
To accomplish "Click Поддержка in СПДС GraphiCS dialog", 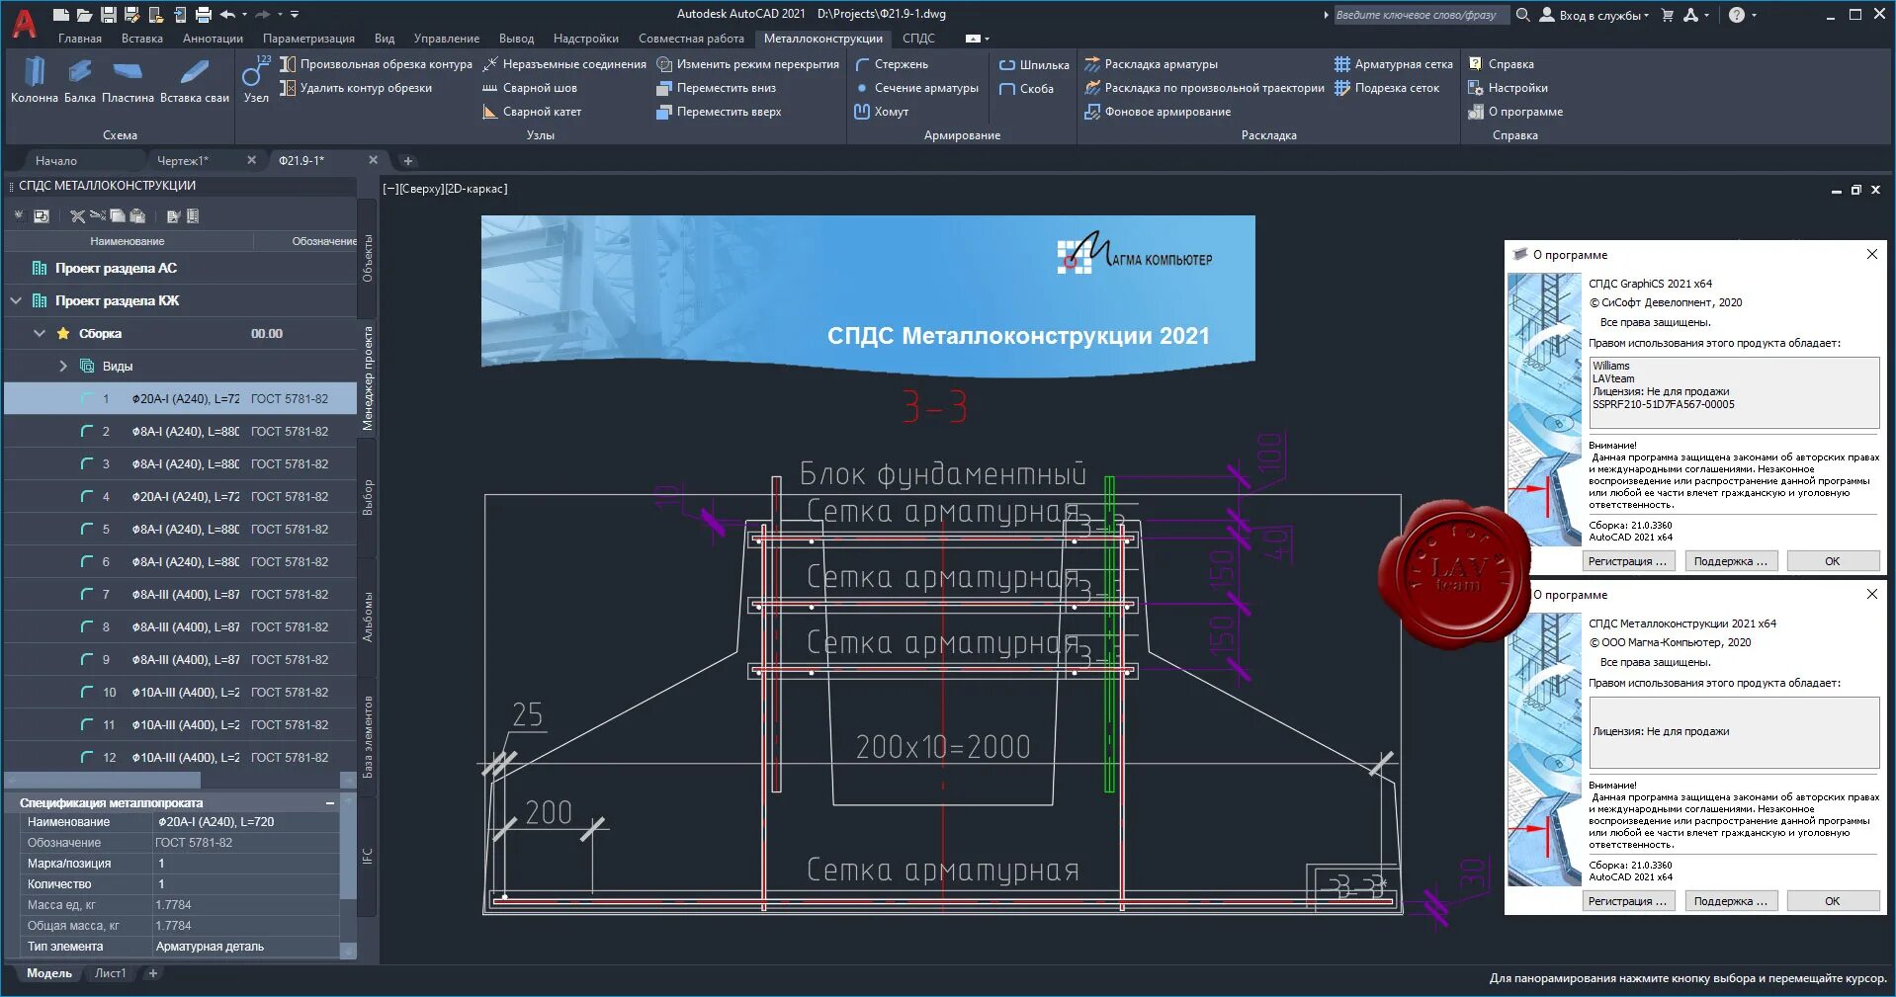I will [1730, 561].
